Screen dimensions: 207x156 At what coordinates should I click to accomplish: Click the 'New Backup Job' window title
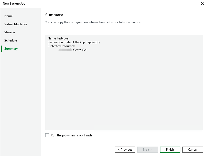coord(14,4)
